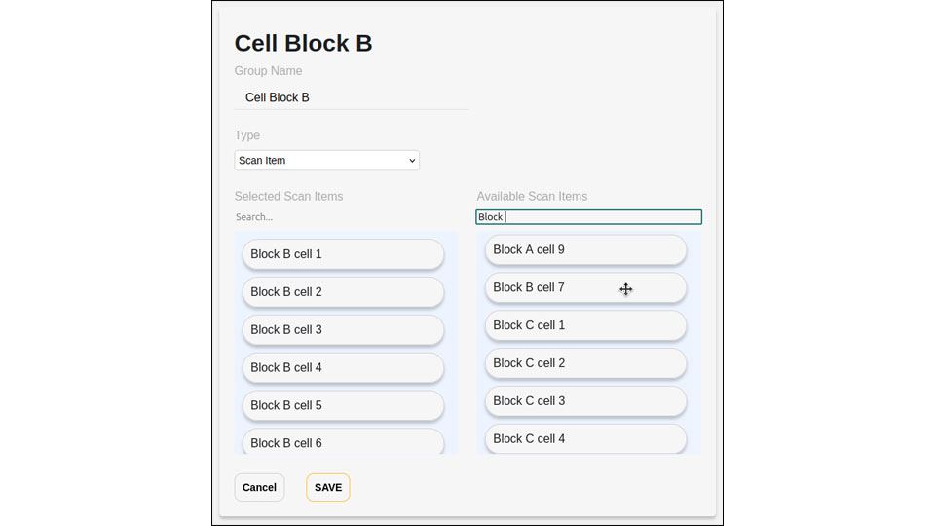This screenshot has height=526, width=935.
Task: Choose Block B cell 7 available item
Action: pyautogui.click(x=585, y=288)
